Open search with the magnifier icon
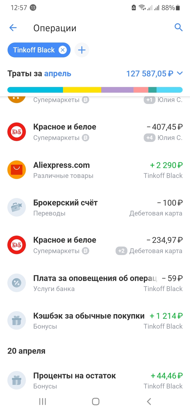 (178, 27)
